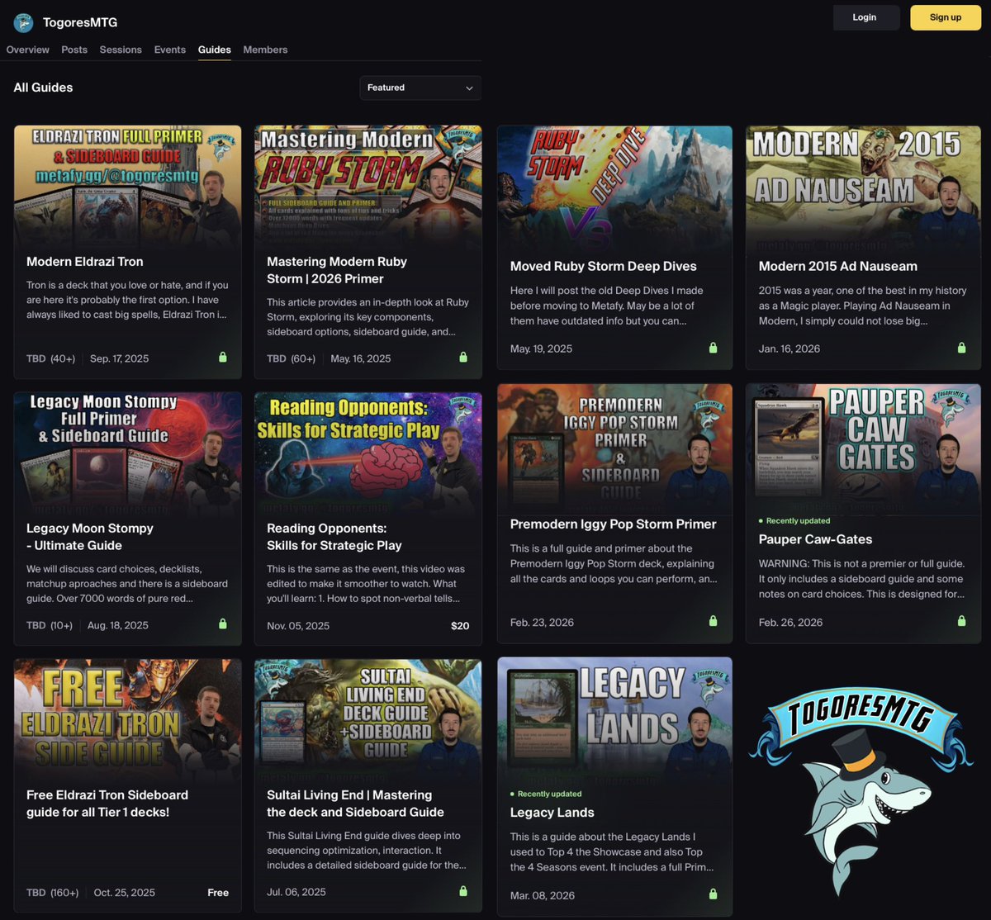Click the TBD (160+) rating text
Screen dimensions: 991x920
52,892
